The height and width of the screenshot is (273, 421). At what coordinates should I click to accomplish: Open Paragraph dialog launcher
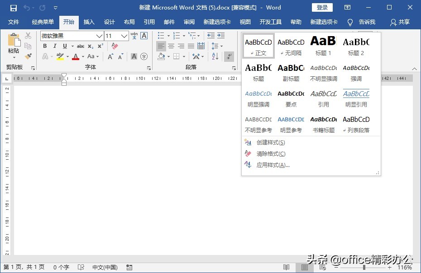pyautogui.click(x=234, y=68)
